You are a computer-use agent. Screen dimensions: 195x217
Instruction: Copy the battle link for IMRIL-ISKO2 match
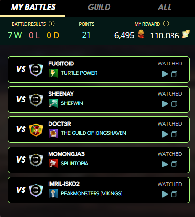(174, 194)
